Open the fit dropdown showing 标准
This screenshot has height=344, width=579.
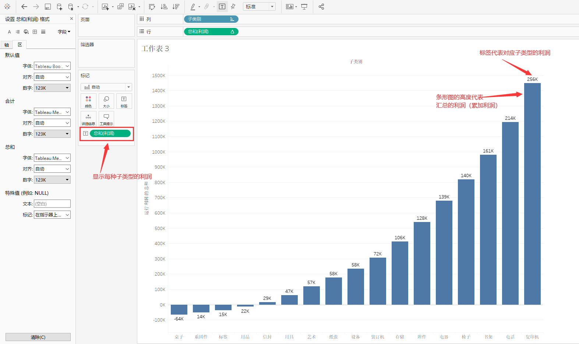pyautogui.click(x=259, y=7)
